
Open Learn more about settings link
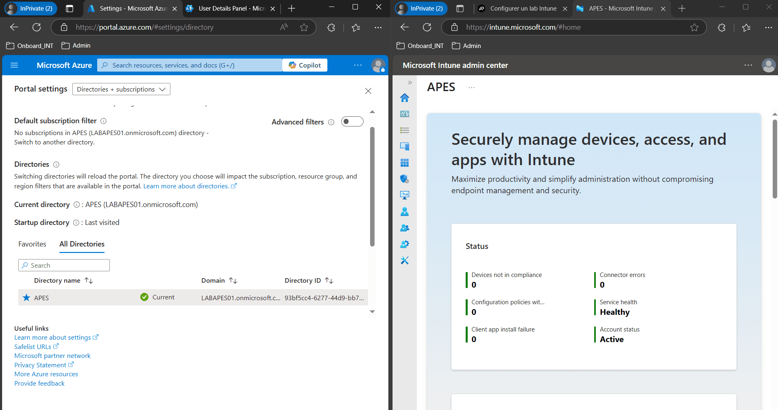56,337
